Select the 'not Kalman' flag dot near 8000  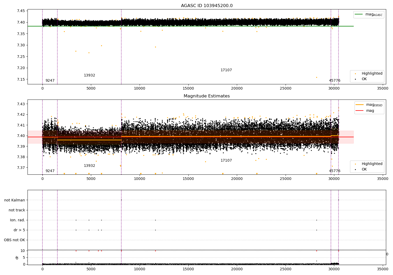tap(121, 200)
